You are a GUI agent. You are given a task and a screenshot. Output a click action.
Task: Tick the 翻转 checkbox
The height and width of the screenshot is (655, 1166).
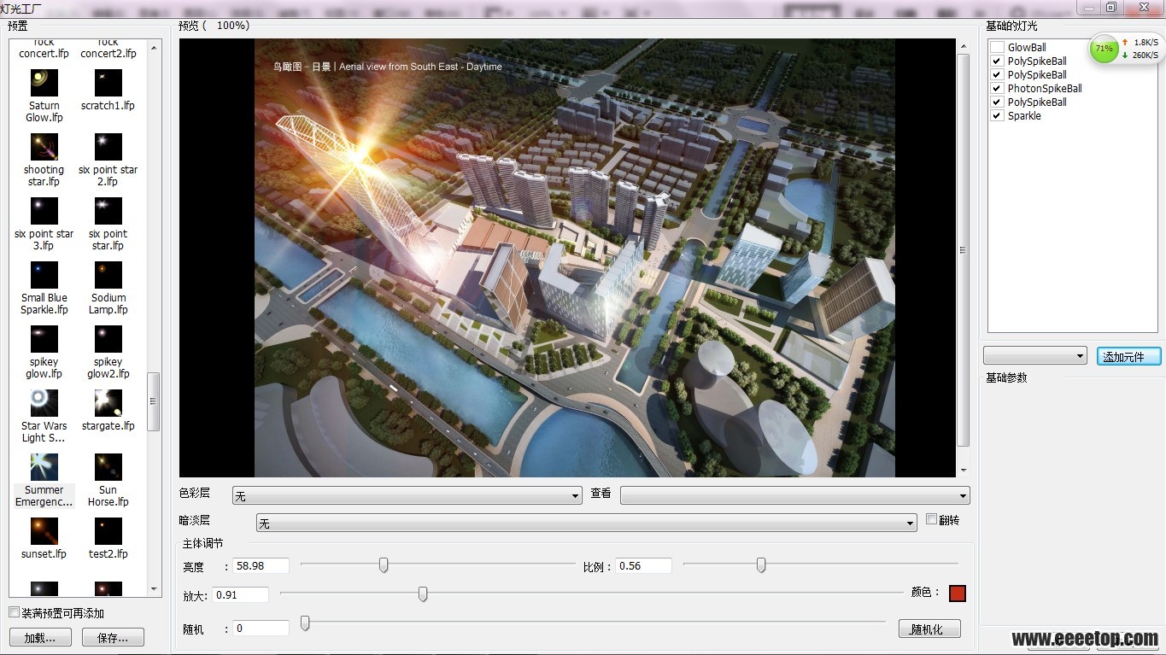pos(932,519)
